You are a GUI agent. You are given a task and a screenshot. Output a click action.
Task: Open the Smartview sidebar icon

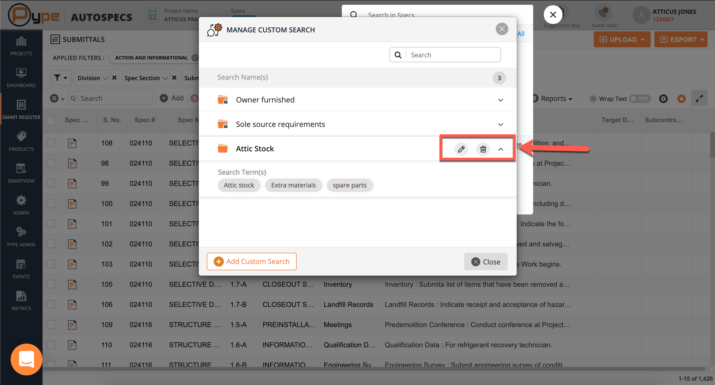pos(21,173)
